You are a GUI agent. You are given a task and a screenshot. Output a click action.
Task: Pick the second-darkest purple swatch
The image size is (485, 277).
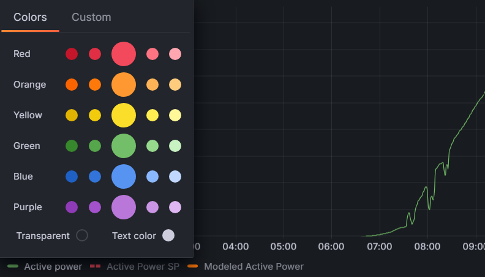(x=95, y=207)
